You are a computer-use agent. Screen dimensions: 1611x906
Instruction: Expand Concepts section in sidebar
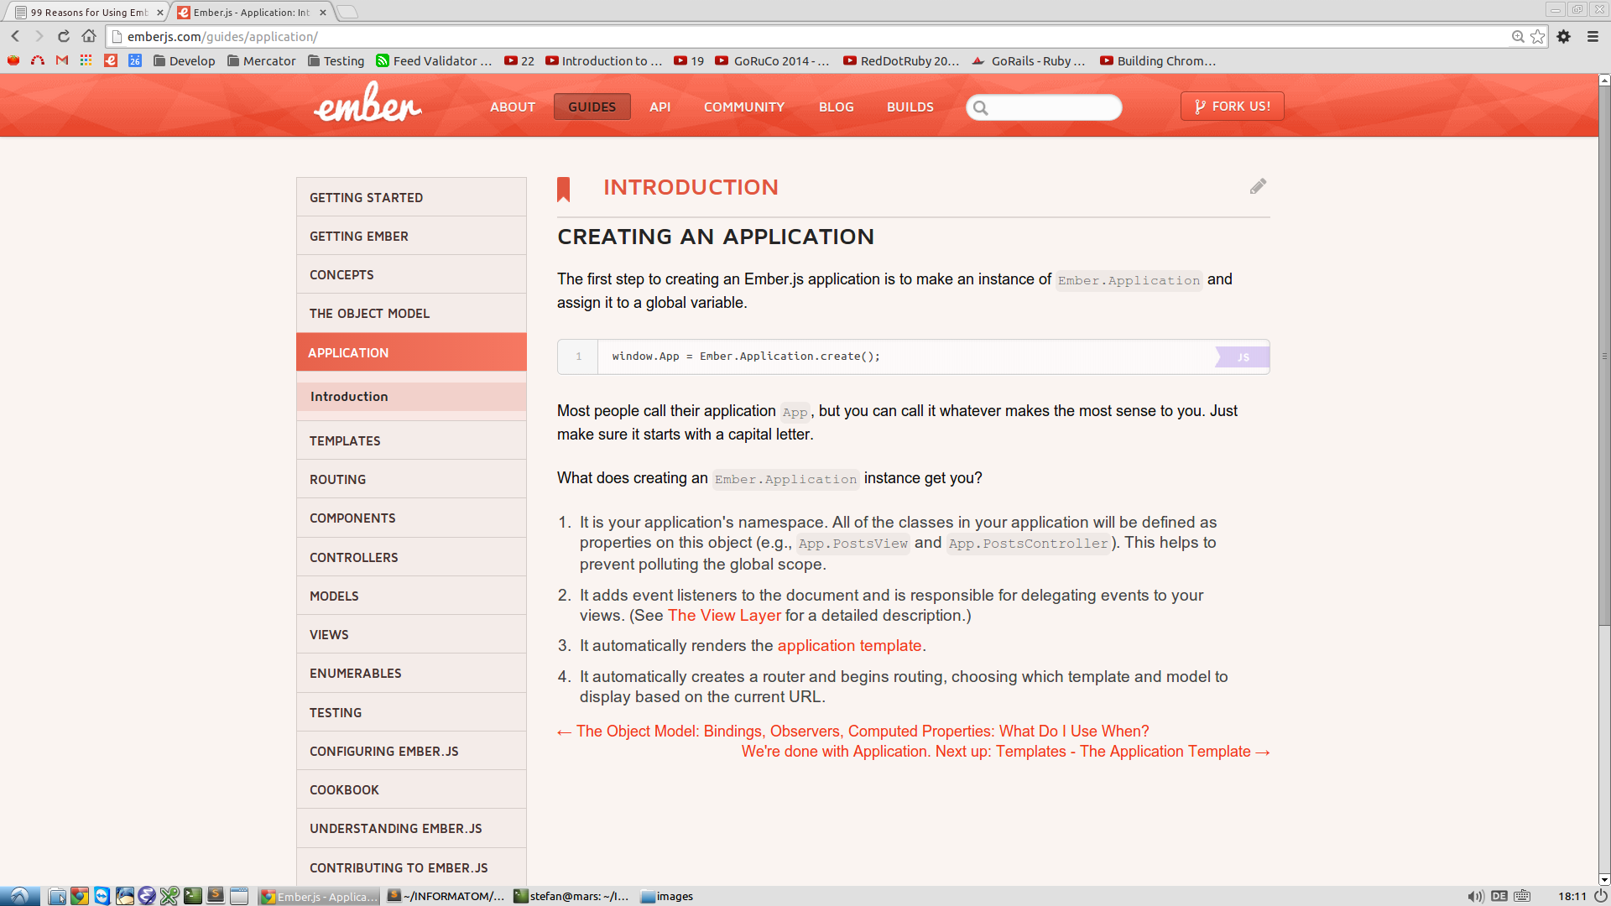point(411,274)
